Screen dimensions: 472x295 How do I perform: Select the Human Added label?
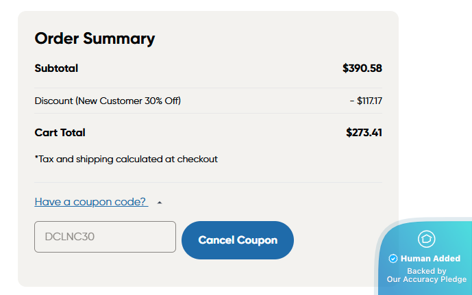coord(430,259)
